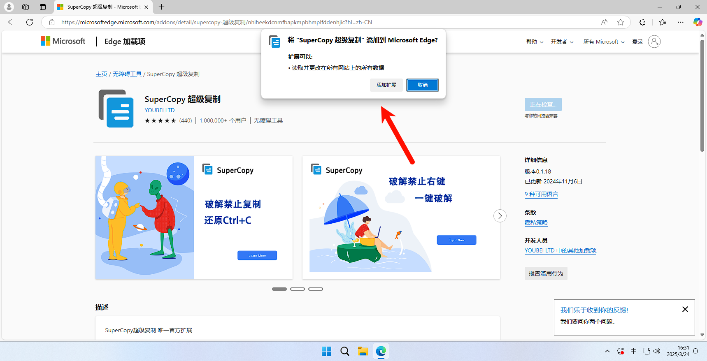This screenshot has width=707, height=361.
Task: Go back with the back arrow
Action: 12,22
